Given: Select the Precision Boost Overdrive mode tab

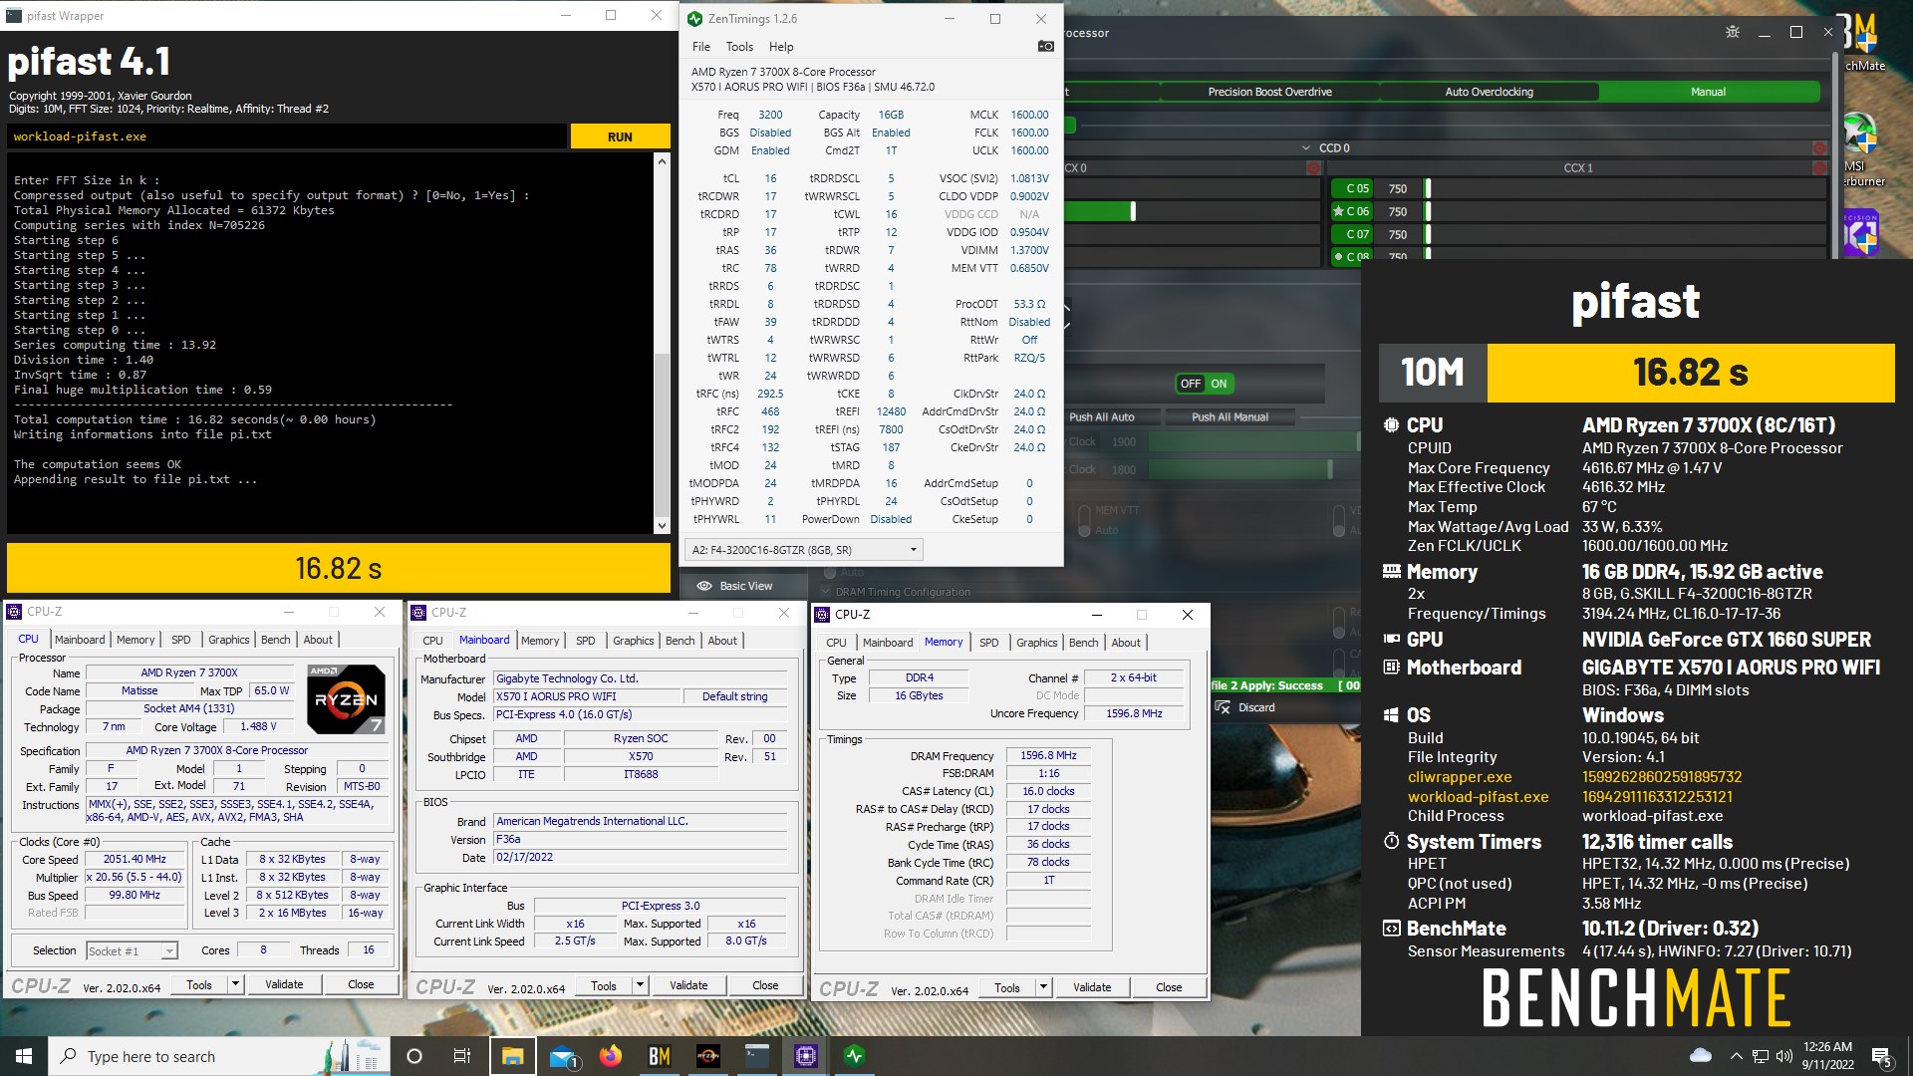Looking at the screenshot, I should click(x=1269, y=92).
